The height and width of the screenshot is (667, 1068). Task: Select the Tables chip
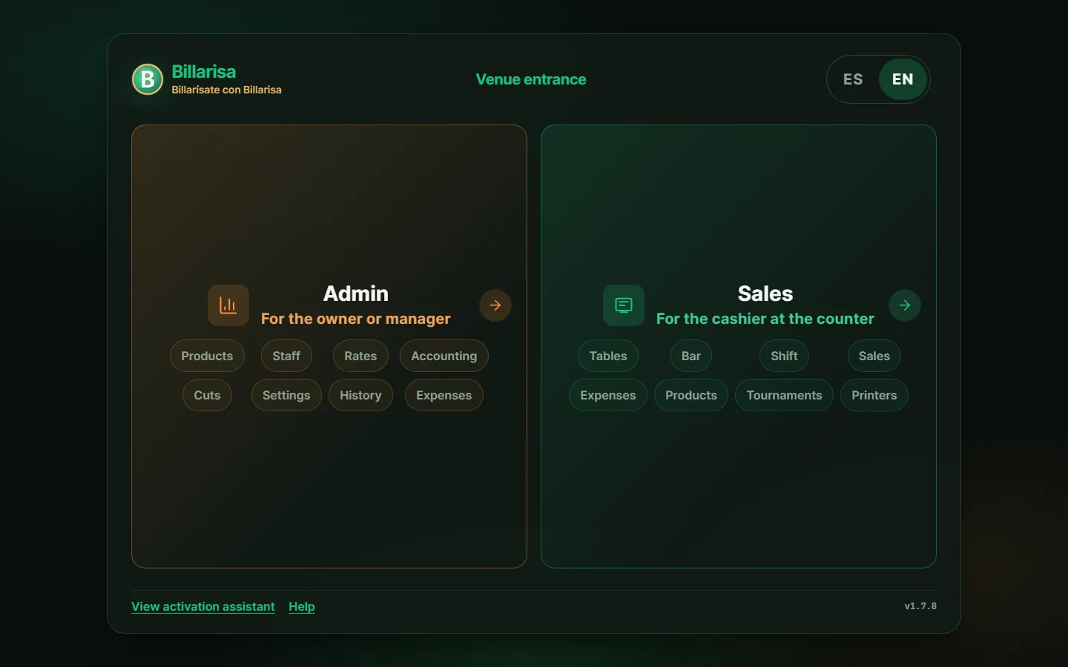pos(608,356)
